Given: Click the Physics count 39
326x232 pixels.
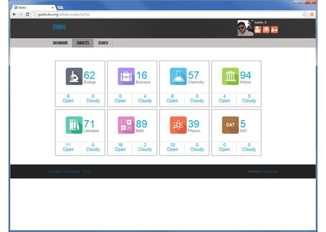Looking at the screenshot, I should click(194, 124).
